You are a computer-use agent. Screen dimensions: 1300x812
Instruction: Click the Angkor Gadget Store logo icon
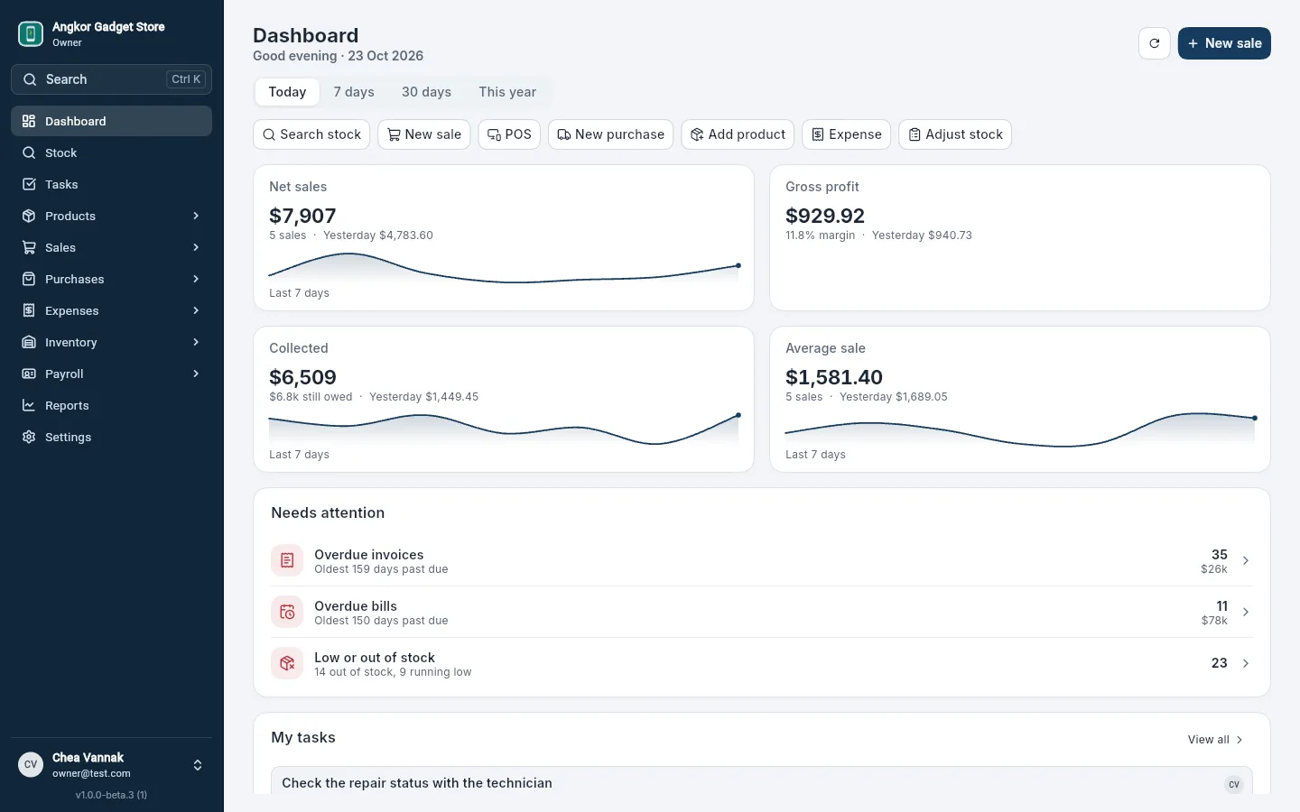[31, 34]
